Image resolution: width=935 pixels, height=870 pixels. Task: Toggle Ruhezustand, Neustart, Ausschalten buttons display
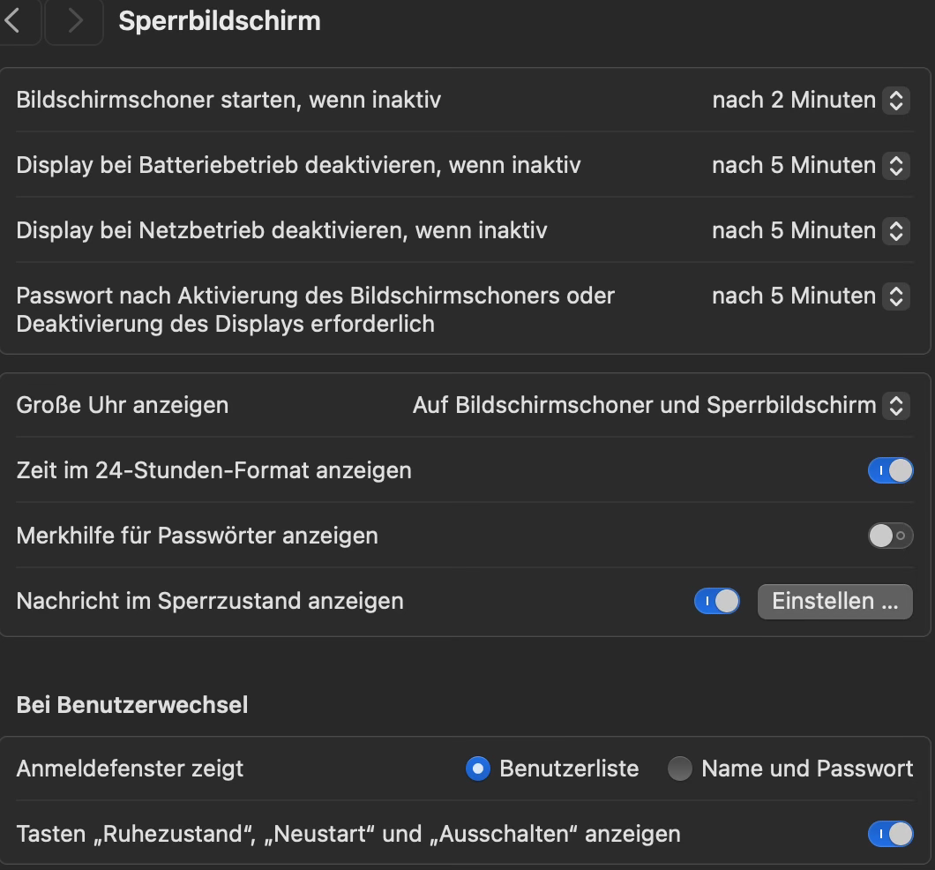(890, 834)
